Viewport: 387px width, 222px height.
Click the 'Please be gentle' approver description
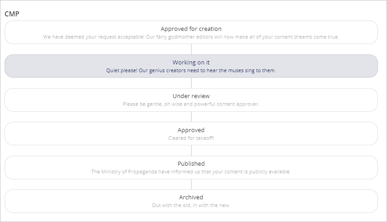pyautogui.click(x=191, y=104)
